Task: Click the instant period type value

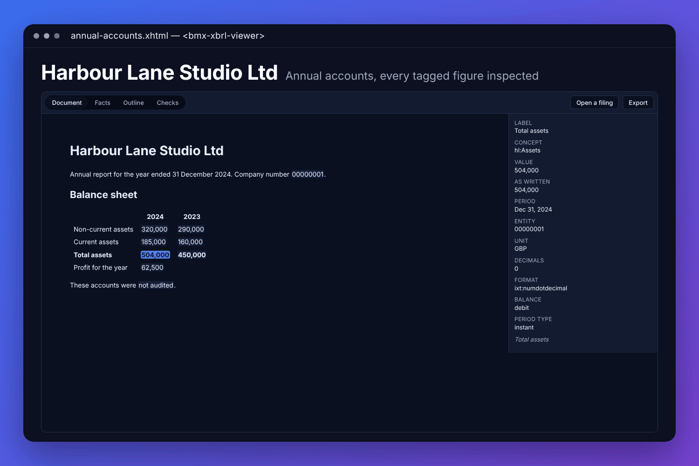Action: pos(524,328)
